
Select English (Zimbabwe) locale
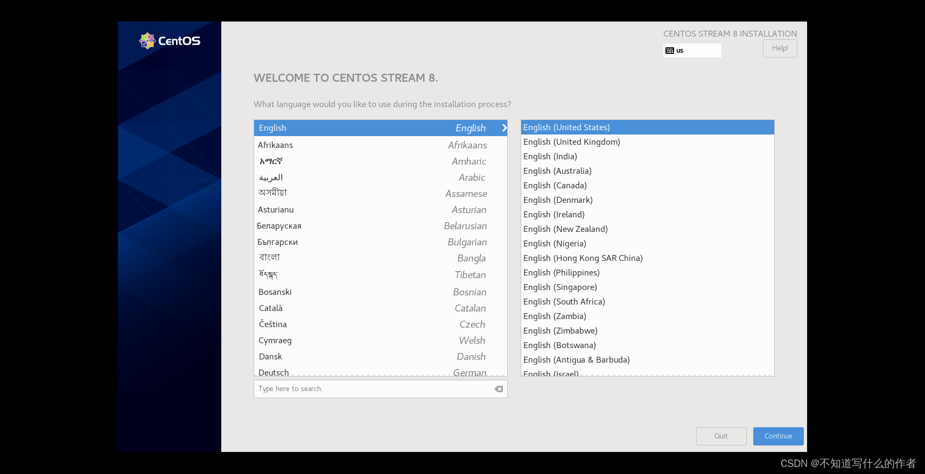pyautogui.click(x=647, y=331)
